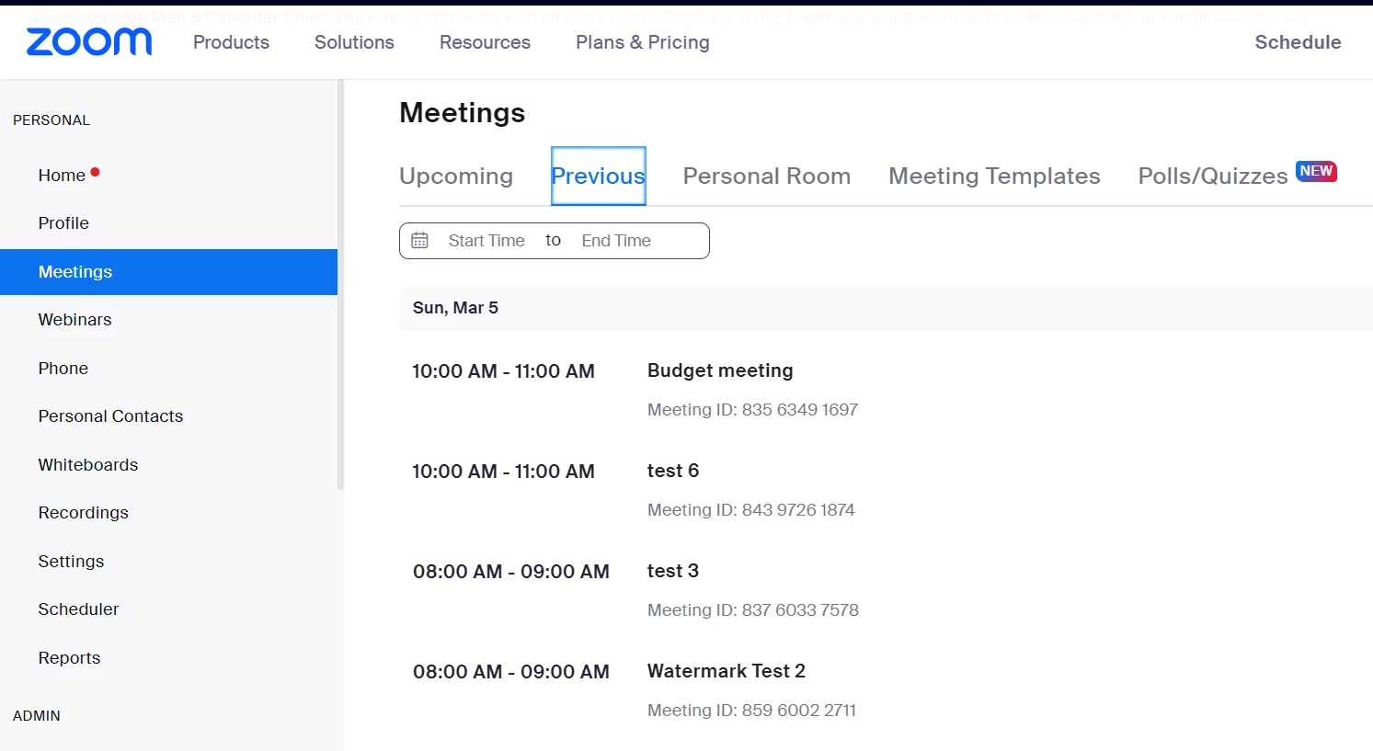The image size is (1373, 751).
Task: Open the Personal Room tab
Action: pos(767,176)
